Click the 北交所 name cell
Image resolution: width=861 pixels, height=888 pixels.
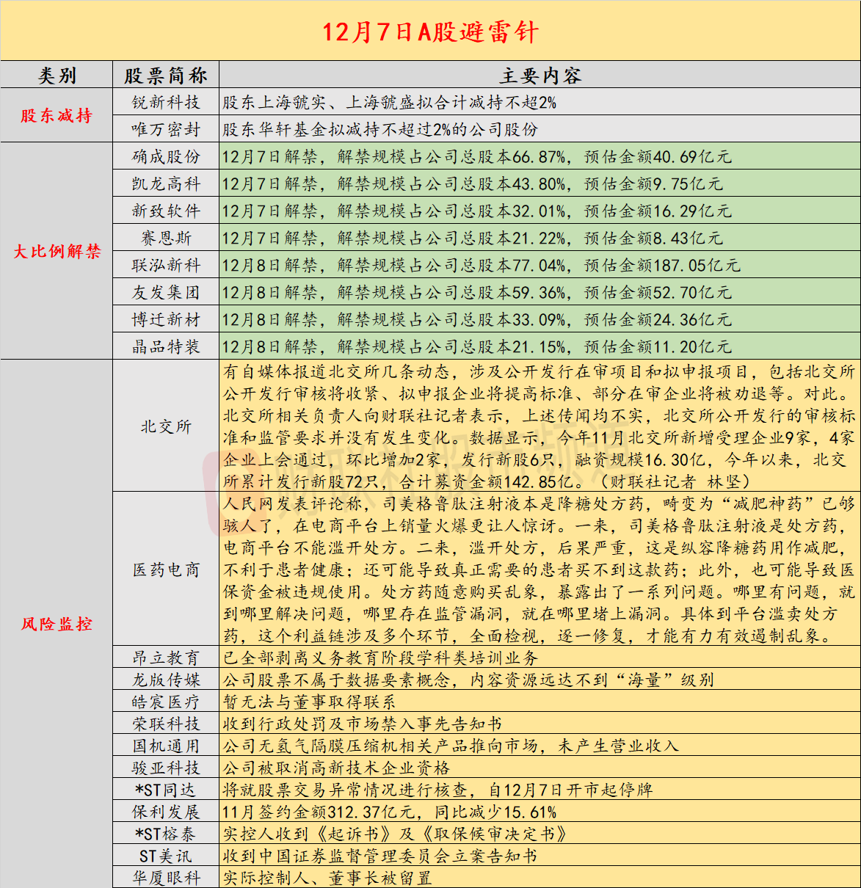(x=166, y=426)
